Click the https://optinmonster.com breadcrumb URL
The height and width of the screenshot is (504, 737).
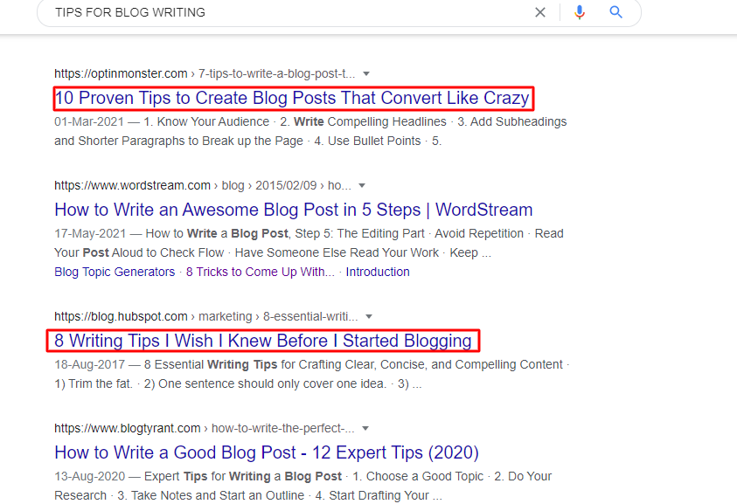(121, 73)
